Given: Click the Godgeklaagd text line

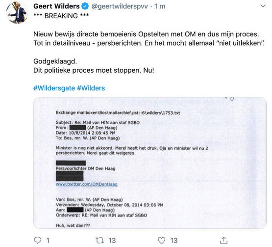Looking at the screenshot, I should point(55,61).
